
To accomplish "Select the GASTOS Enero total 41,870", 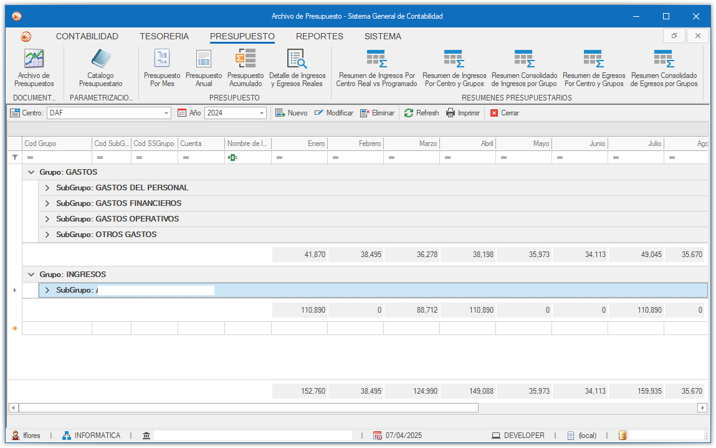I will coord(300,255).
